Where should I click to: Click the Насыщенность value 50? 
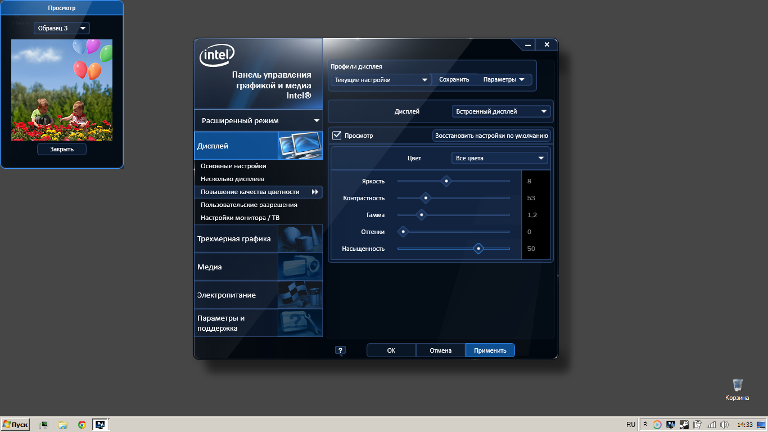[x=531, y=249]
